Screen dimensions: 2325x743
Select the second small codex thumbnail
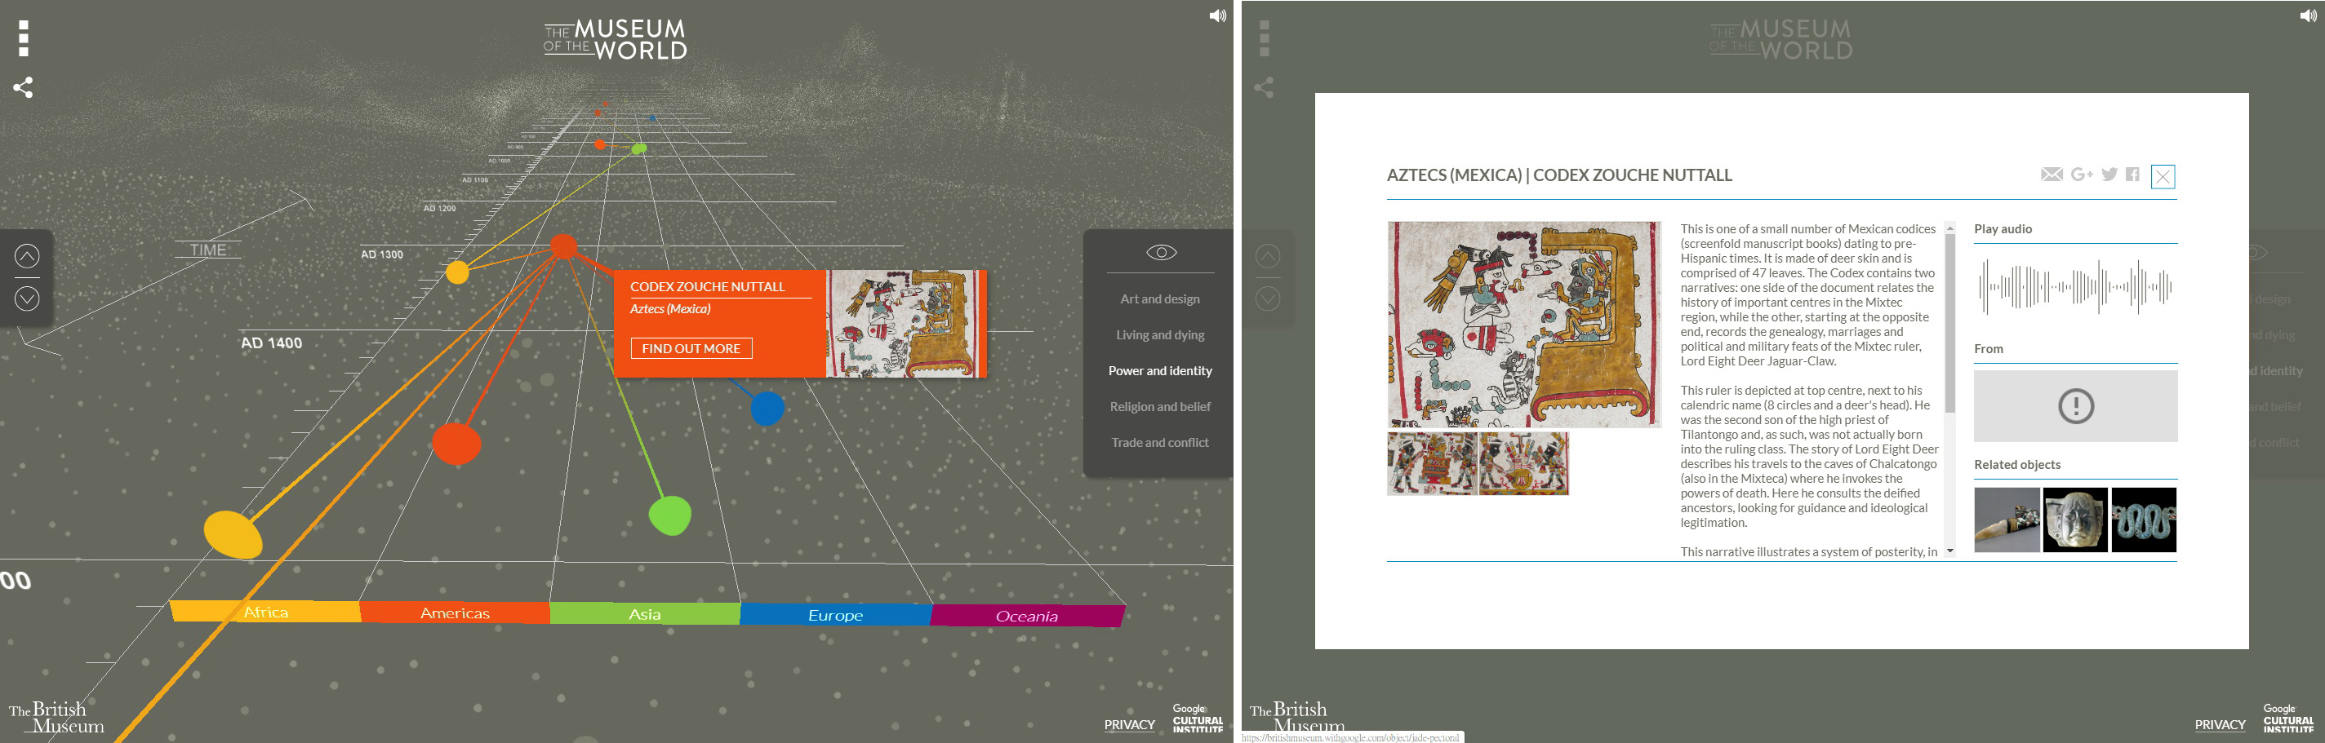[1524, 463]
